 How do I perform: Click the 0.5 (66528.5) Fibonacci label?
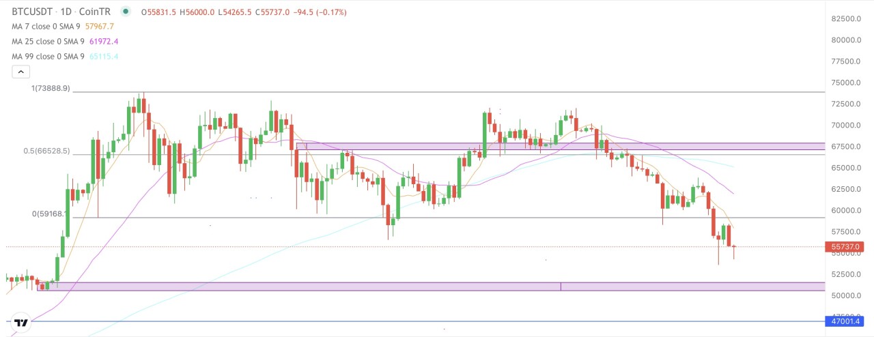coord(45,151)
